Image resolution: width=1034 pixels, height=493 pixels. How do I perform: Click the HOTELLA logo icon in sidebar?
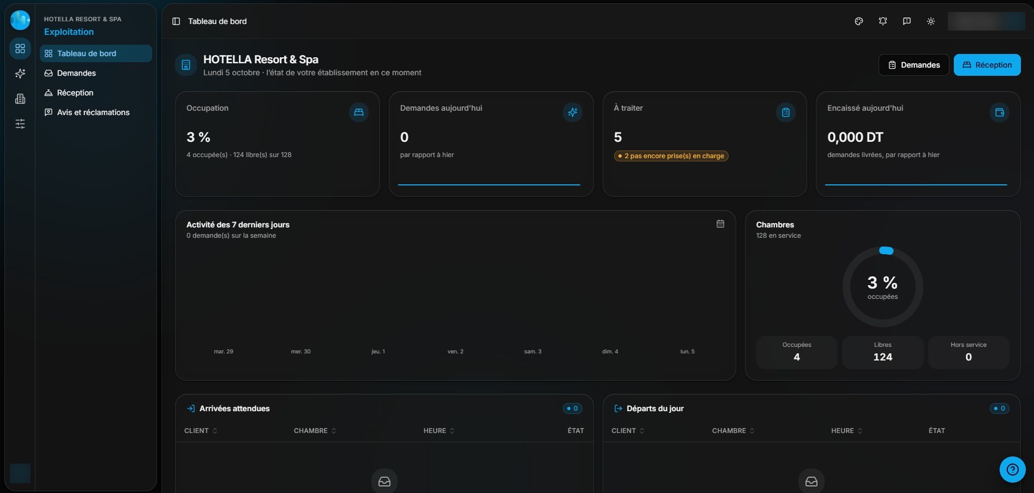pos(20,20)
